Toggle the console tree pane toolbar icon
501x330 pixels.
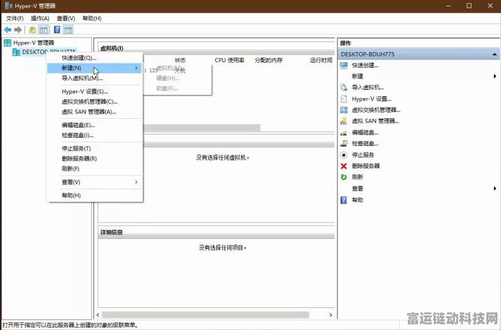pyautogui.click(x=43, y=30)
